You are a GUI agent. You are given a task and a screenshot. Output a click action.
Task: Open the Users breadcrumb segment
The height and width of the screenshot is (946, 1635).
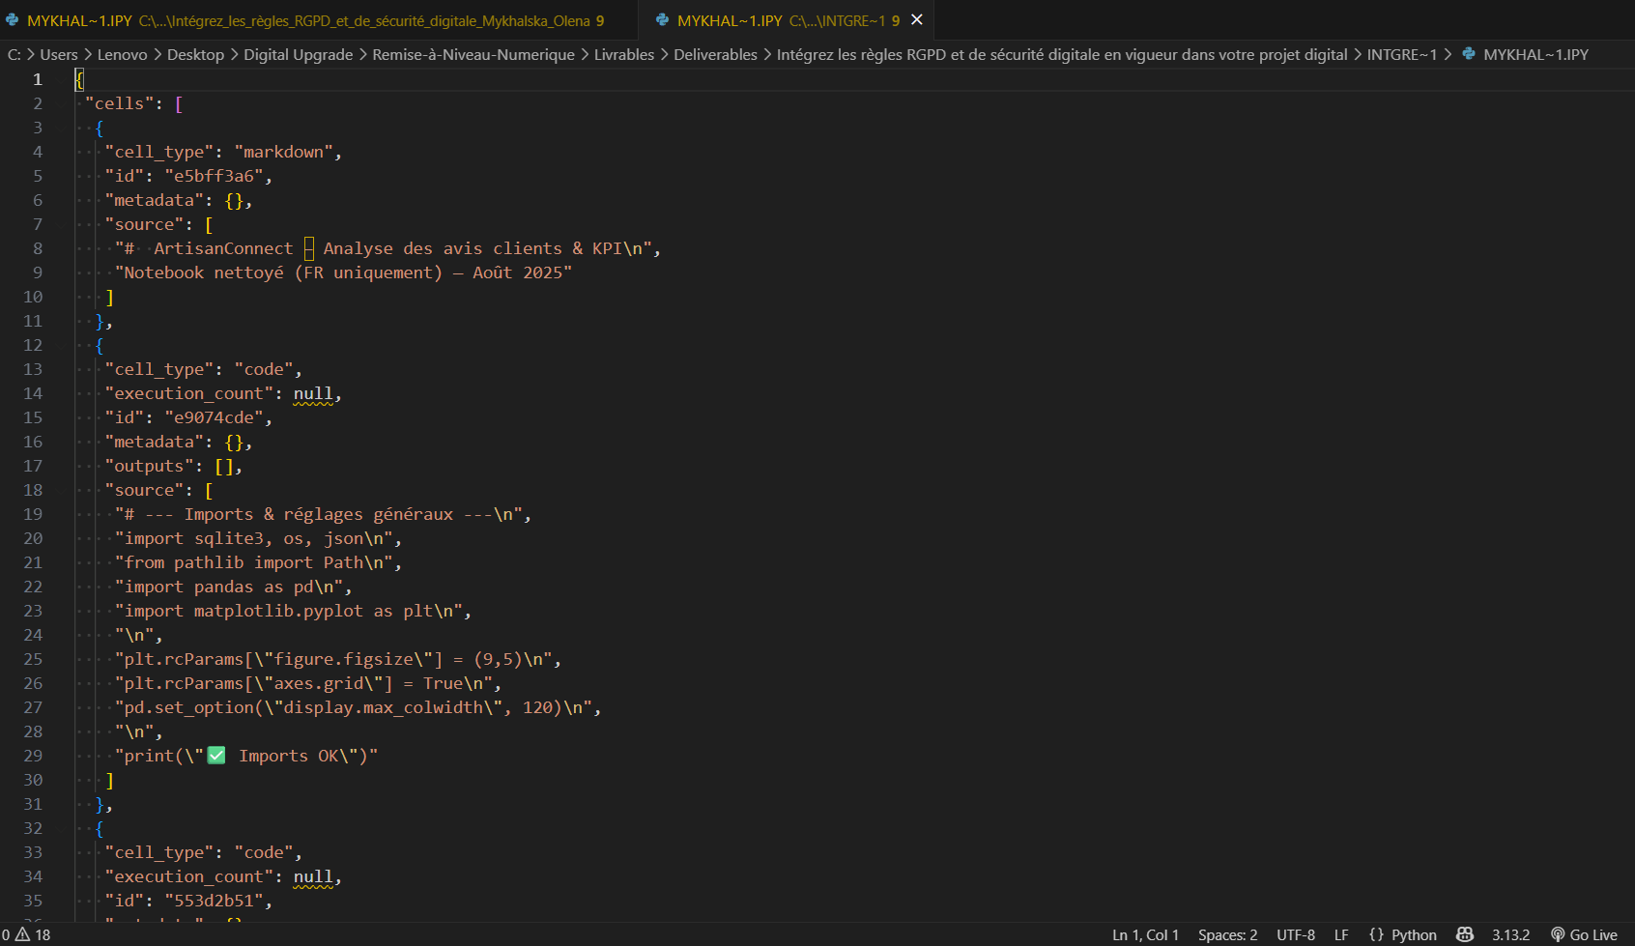click(x=59, y=54)
